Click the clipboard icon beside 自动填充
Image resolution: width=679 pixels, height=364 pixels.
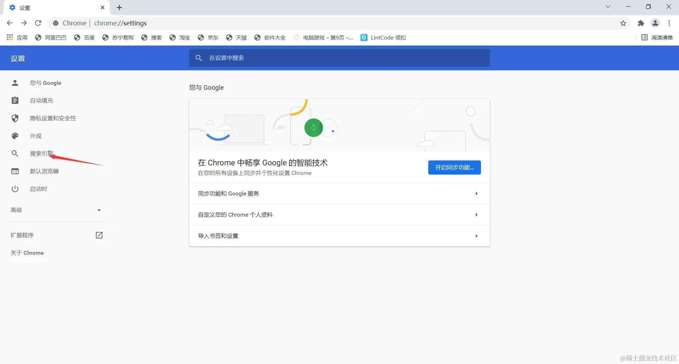(x=15, y=100)
